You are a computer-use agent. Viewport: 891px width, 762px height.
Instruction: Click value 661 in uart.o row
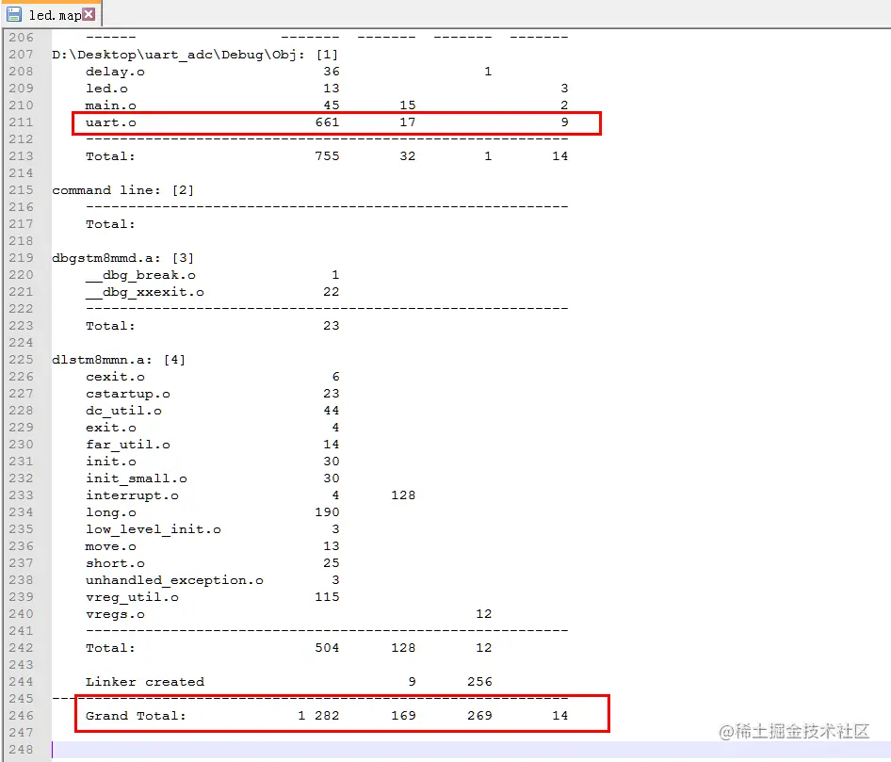pyautogui.click(x=328, y=122)
